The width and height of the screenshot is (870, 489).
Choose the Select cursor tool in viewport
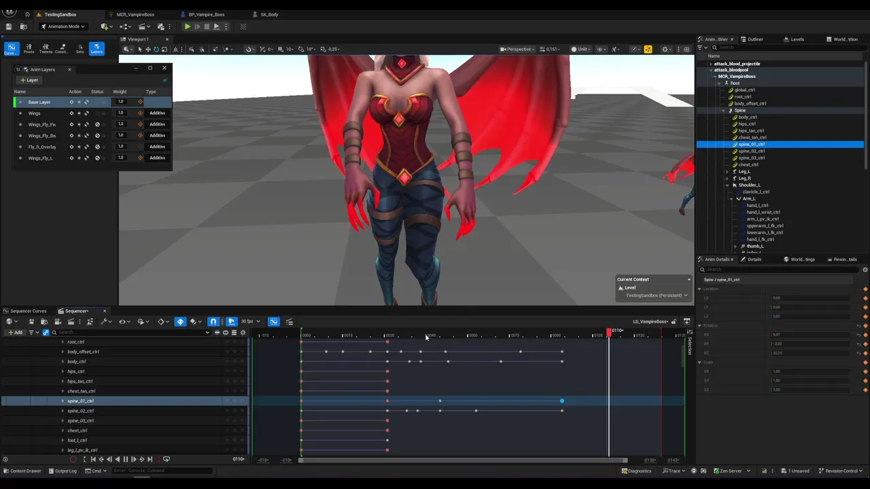click(139, 49)
